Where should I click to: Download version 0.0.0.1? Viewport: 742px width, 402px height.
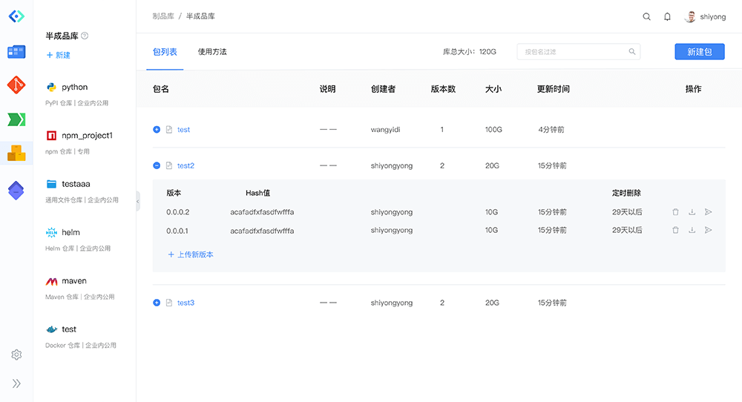point(692,230)
